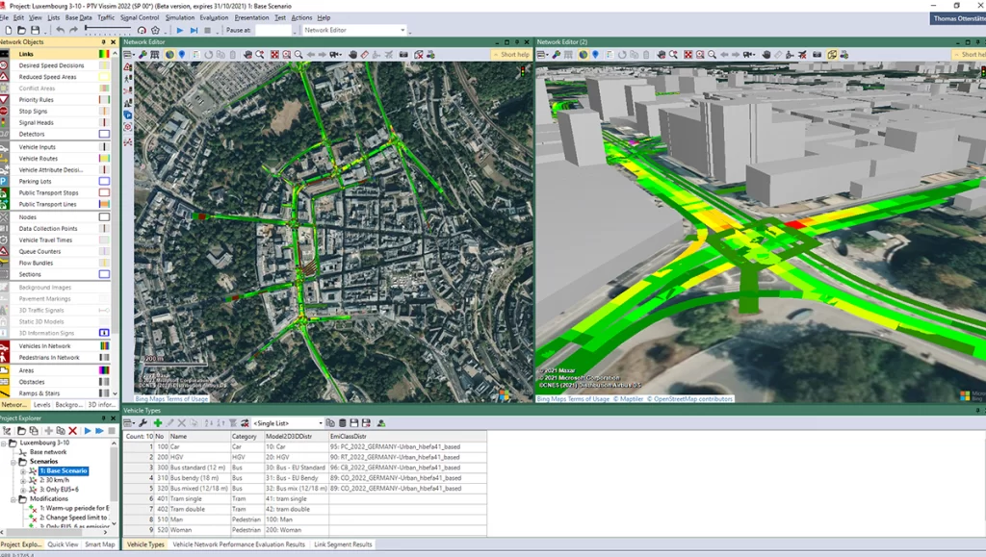Start continuous simulation with the blue play button
The image size is (986, 557).
point(180,30)
